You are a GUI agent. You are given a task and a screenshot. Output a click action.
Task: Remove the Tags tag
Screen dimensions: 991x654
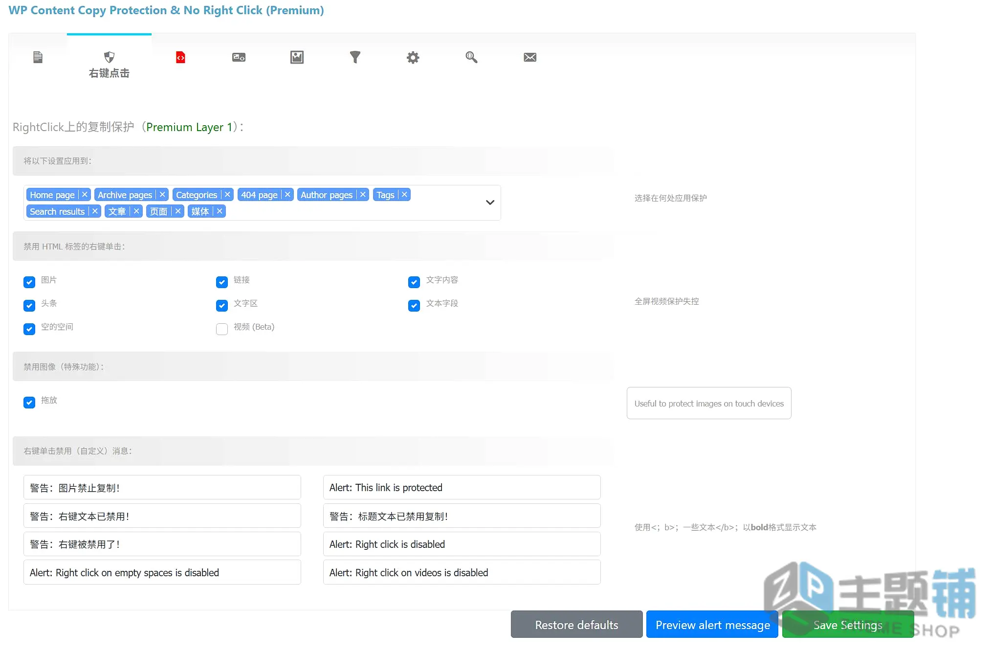404,195
